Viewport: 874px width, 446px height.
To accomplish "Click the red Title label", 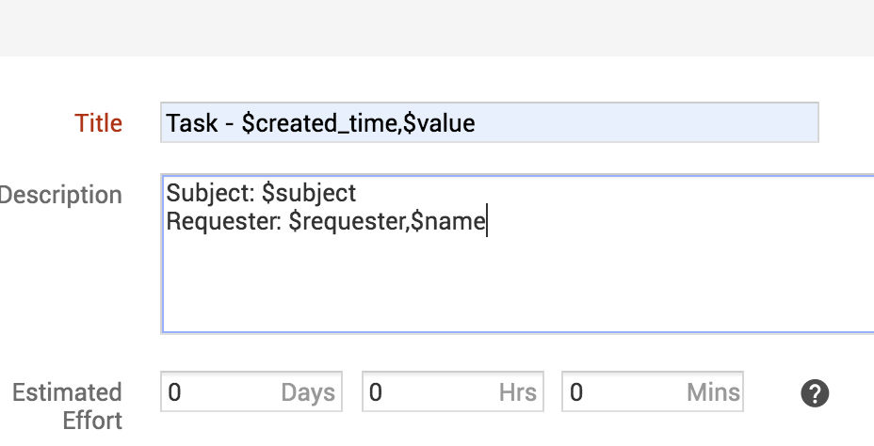I will 99,123.
